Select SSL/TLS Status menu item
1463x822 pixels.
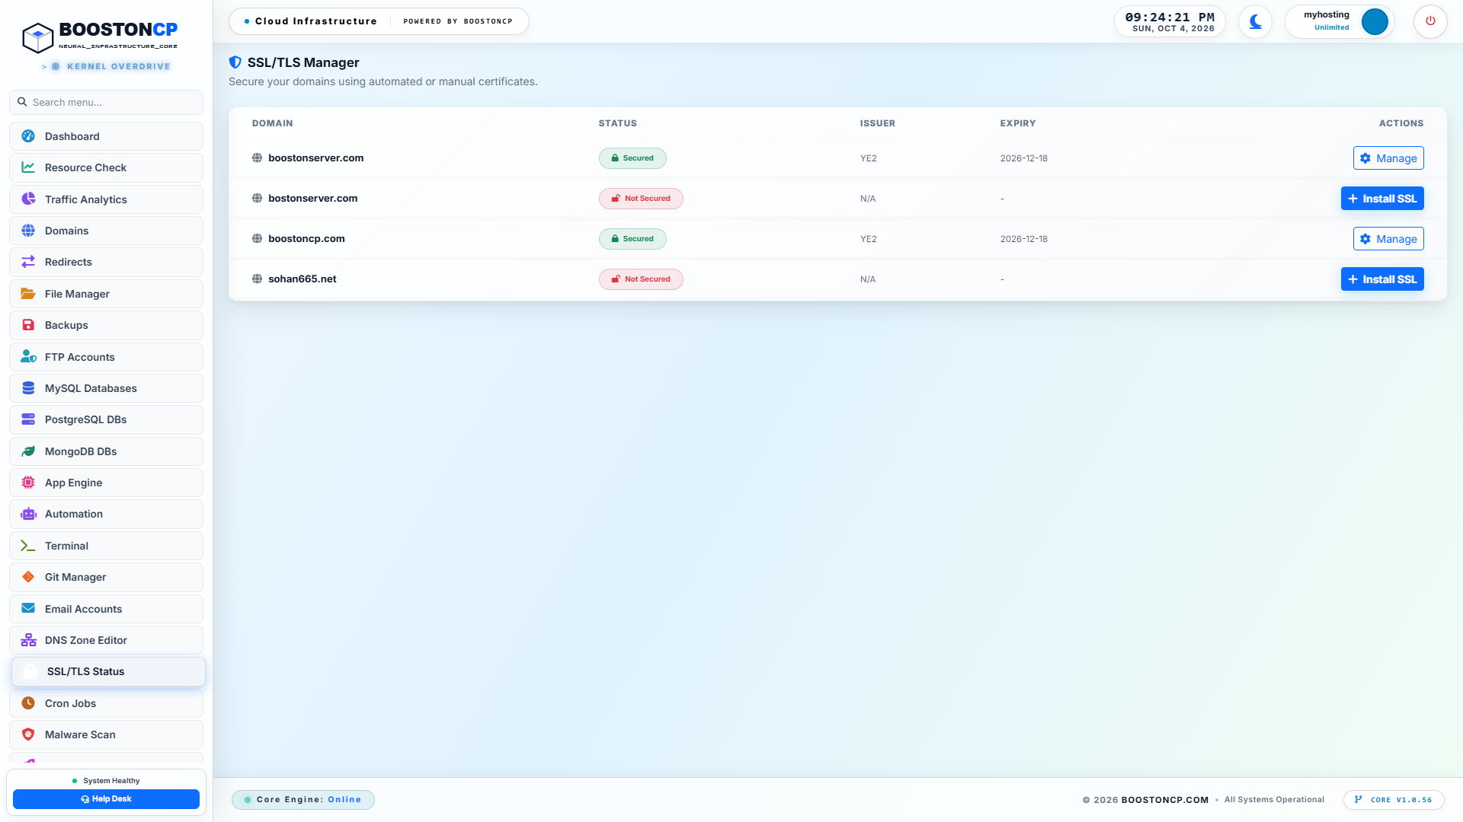(108, 671)
